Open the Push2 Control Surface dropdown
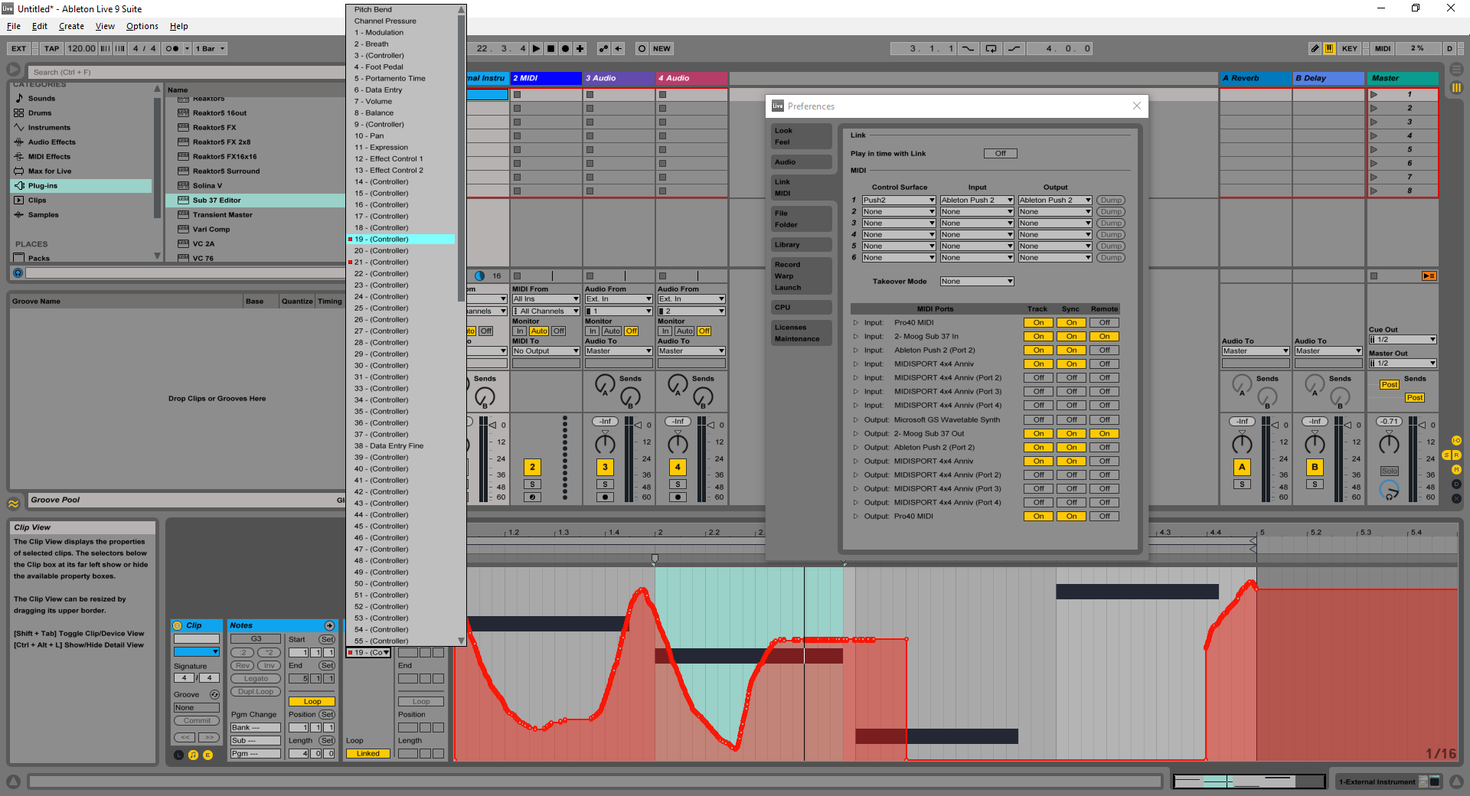Screen dimensions: 1470x796 coord(899,201)
